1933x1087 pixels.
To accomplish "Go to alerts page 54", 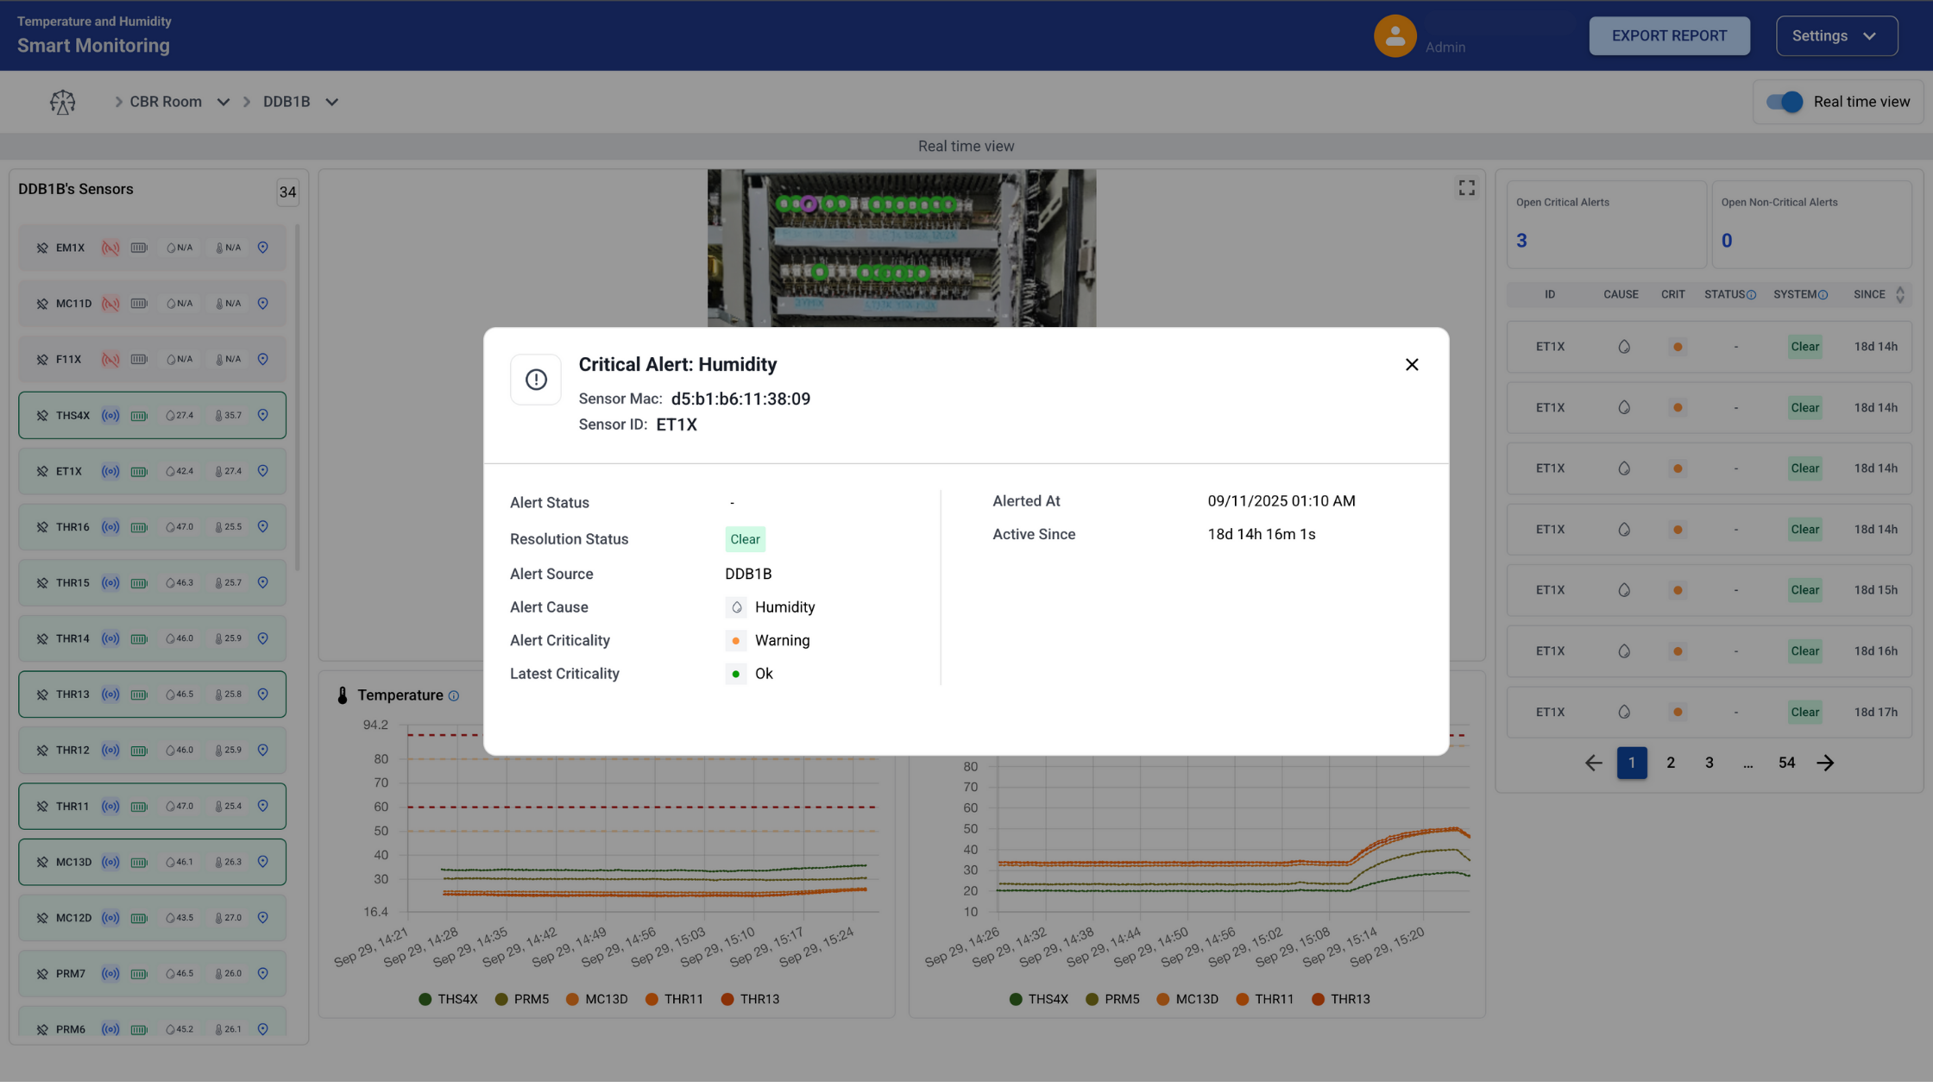I will (x=1786, y=763).
